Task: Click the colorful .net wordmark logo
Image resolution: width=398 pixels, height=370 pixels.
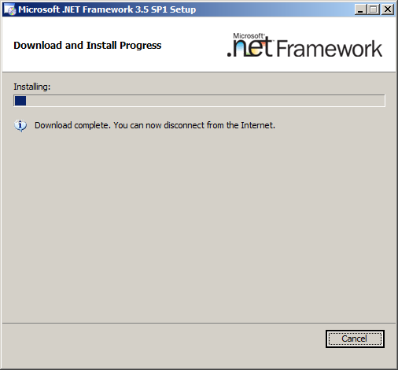Action: tap(250, 47)
